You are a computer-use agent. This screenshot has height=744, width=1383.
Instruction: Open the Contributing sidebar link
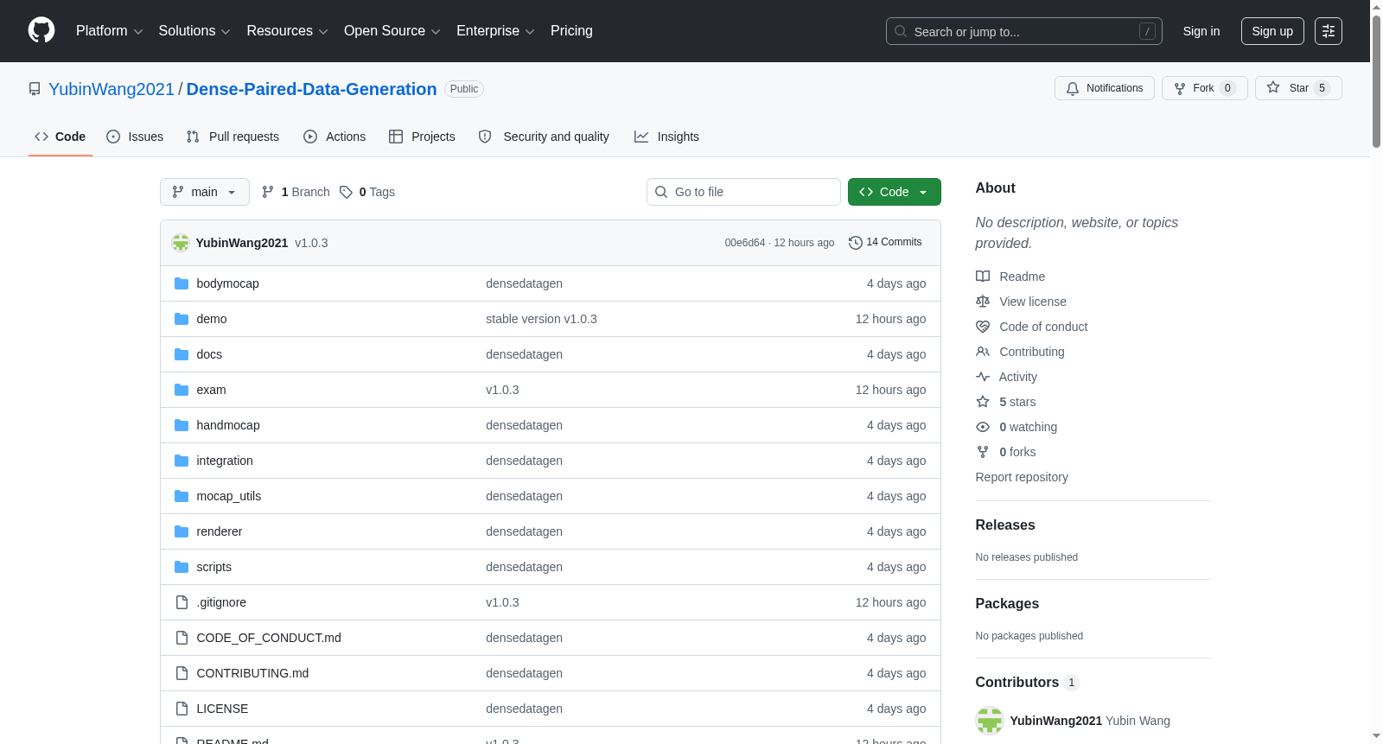1032,352
